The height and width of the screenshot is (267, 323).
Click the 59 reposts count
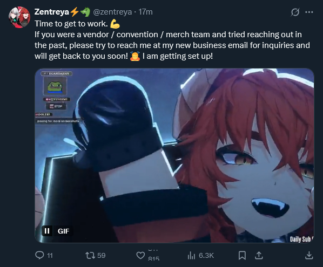[102, 256]
